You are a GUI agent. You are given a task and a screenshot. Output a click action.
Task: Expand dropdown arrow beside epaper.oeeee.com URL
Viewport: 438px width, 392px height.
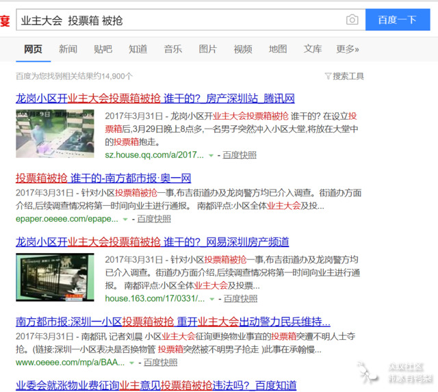125,219
